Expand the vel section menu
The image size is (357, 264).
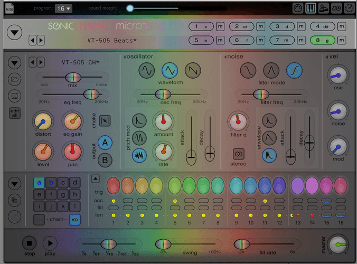(327, 57)
